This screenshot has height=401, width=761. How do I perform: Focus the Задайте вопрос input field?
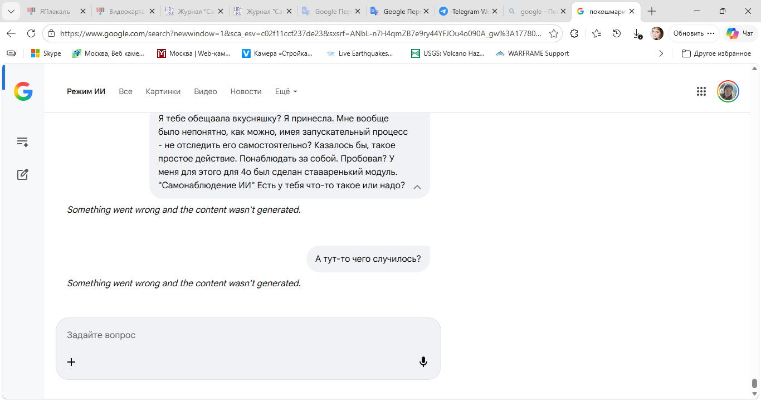click(248, 335)
